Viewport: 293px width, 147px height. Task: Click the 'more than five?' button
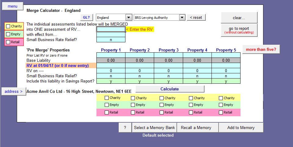click(261, 49)
